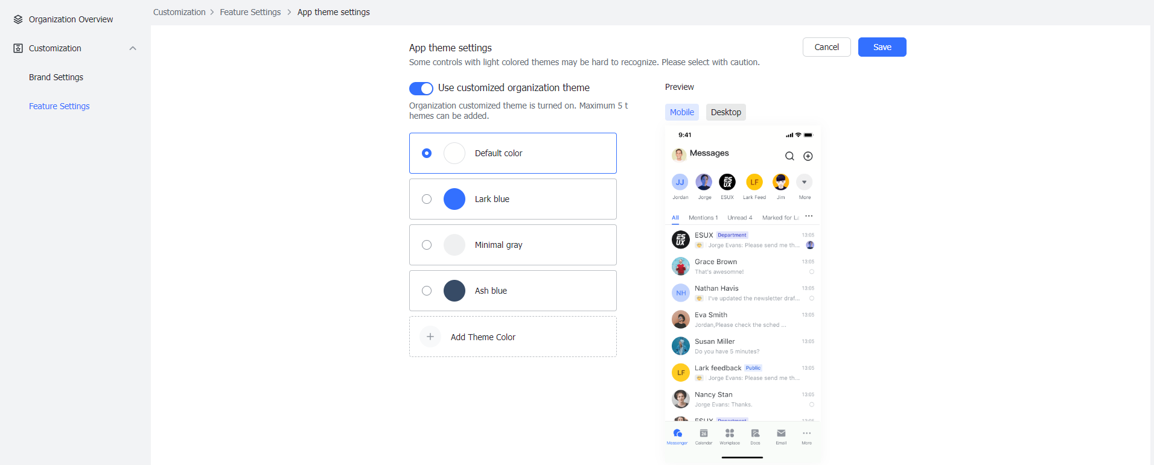Open the Susan Miller conversation row
Screen dimensions: 1154x465
[x=743, y=346]
